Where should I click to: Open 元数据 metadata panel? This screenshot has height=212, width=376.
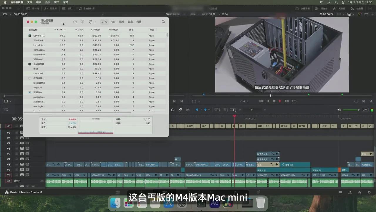tap(339, 9)
